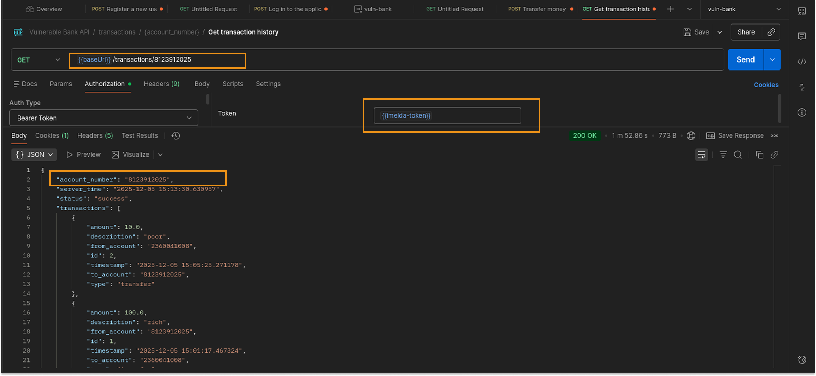The height and width of the screenshot is (376, 816).
Task: Expand the GET method dropdown
Action: point(39,60)
